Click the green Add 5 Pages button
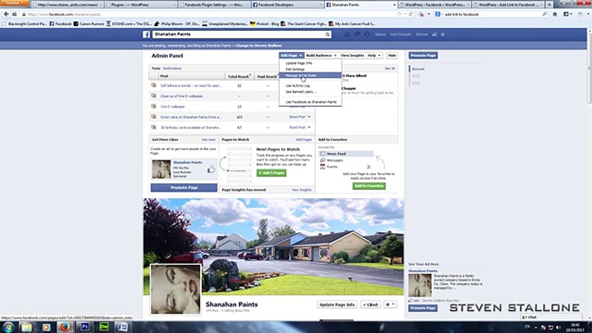 pos(271,173)
